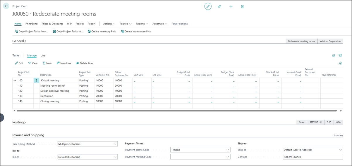Click Meeting room design description cell
This screenshot has height=166, width=352.
pos(59,86)
